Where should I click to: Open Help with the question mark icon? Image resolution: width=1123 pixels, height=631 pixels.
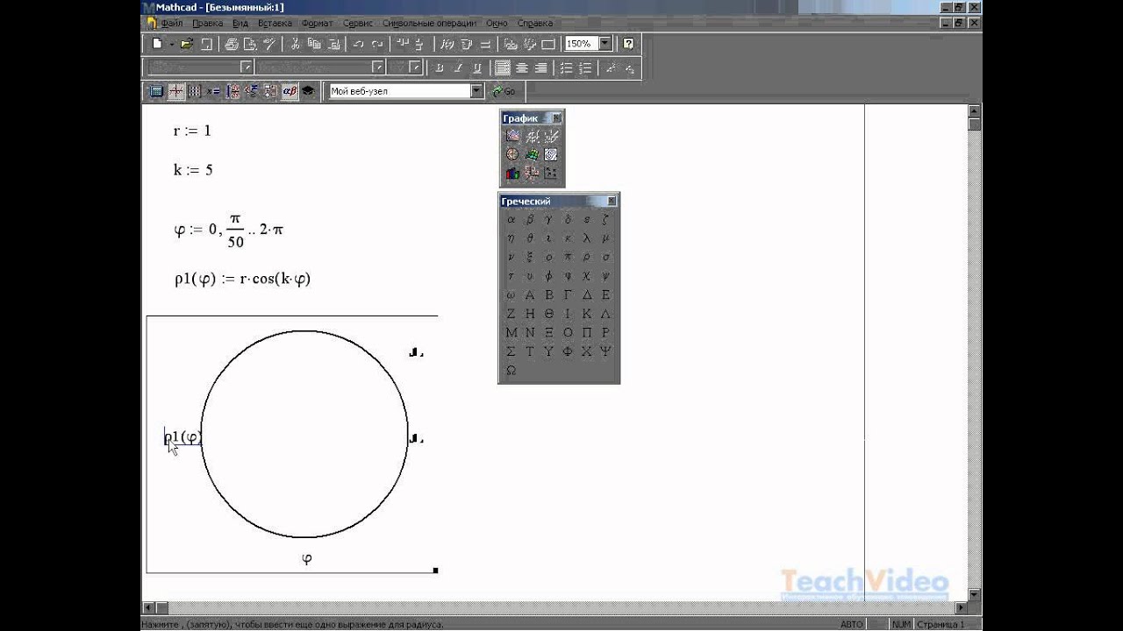coord(628,44)
